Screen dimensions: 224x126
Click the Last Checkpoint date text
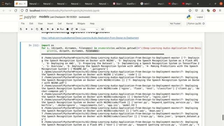coord(63,17)
